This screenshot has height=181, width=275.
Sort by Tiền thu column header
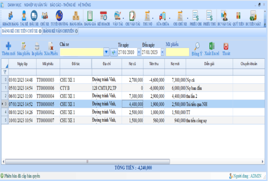[154, 64]
